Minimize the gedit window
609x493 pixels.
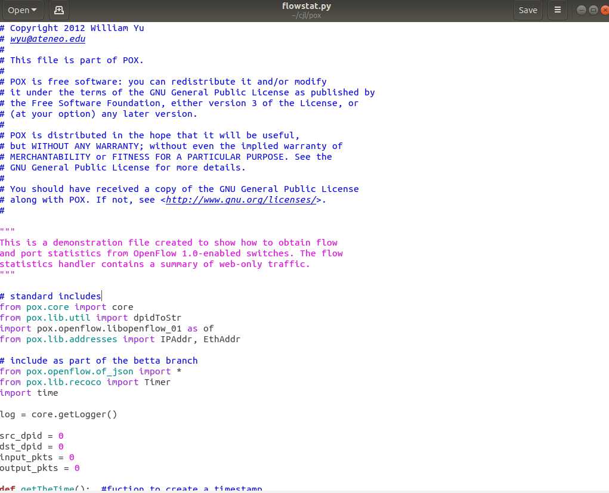tap(581, 10)
